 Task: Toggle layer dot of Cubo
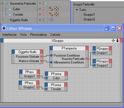pos(40,9)
